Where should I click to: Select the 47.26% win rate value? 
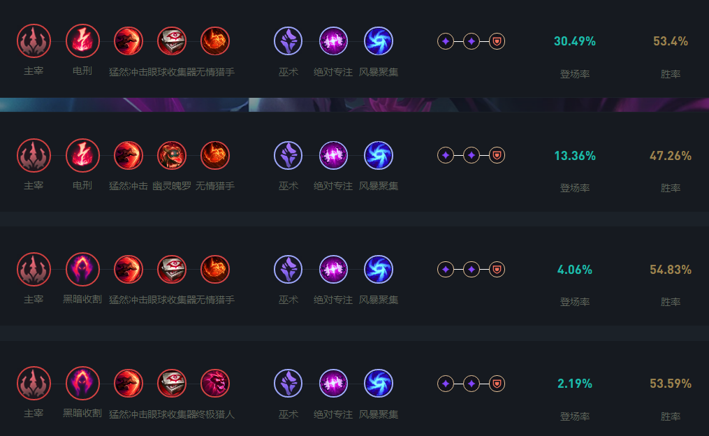[671, 156]
